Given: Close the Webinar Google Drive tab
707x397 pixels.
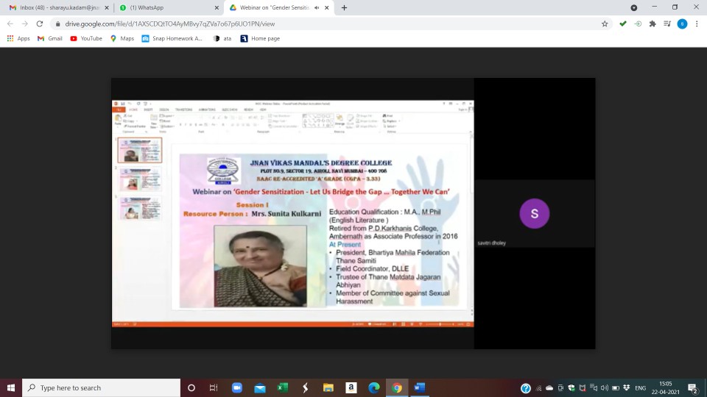Looking at the screenshot, I should click(327, 7).
